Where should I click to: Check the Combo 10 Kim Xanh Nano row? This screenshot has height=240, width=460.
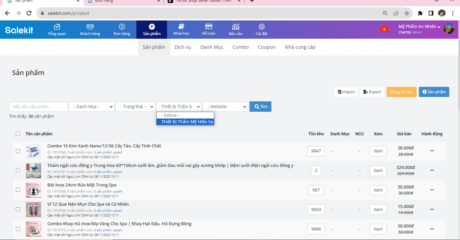tap(18, 151)
